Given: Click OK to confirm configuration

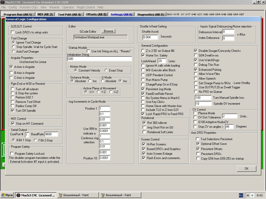Looking at the screenshot, I should 247,168.
